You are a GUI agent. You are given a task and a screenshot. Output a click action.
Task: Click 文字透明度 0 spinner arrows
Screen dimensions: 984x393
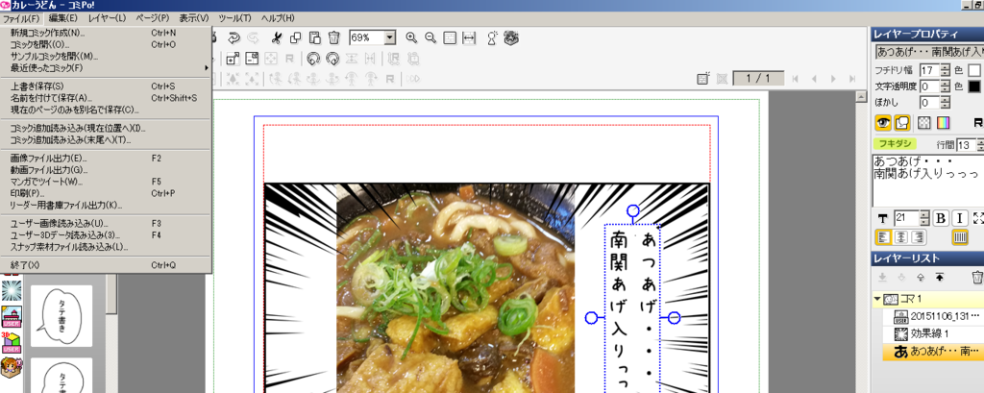pyautogui.click(x=946, y=86)
